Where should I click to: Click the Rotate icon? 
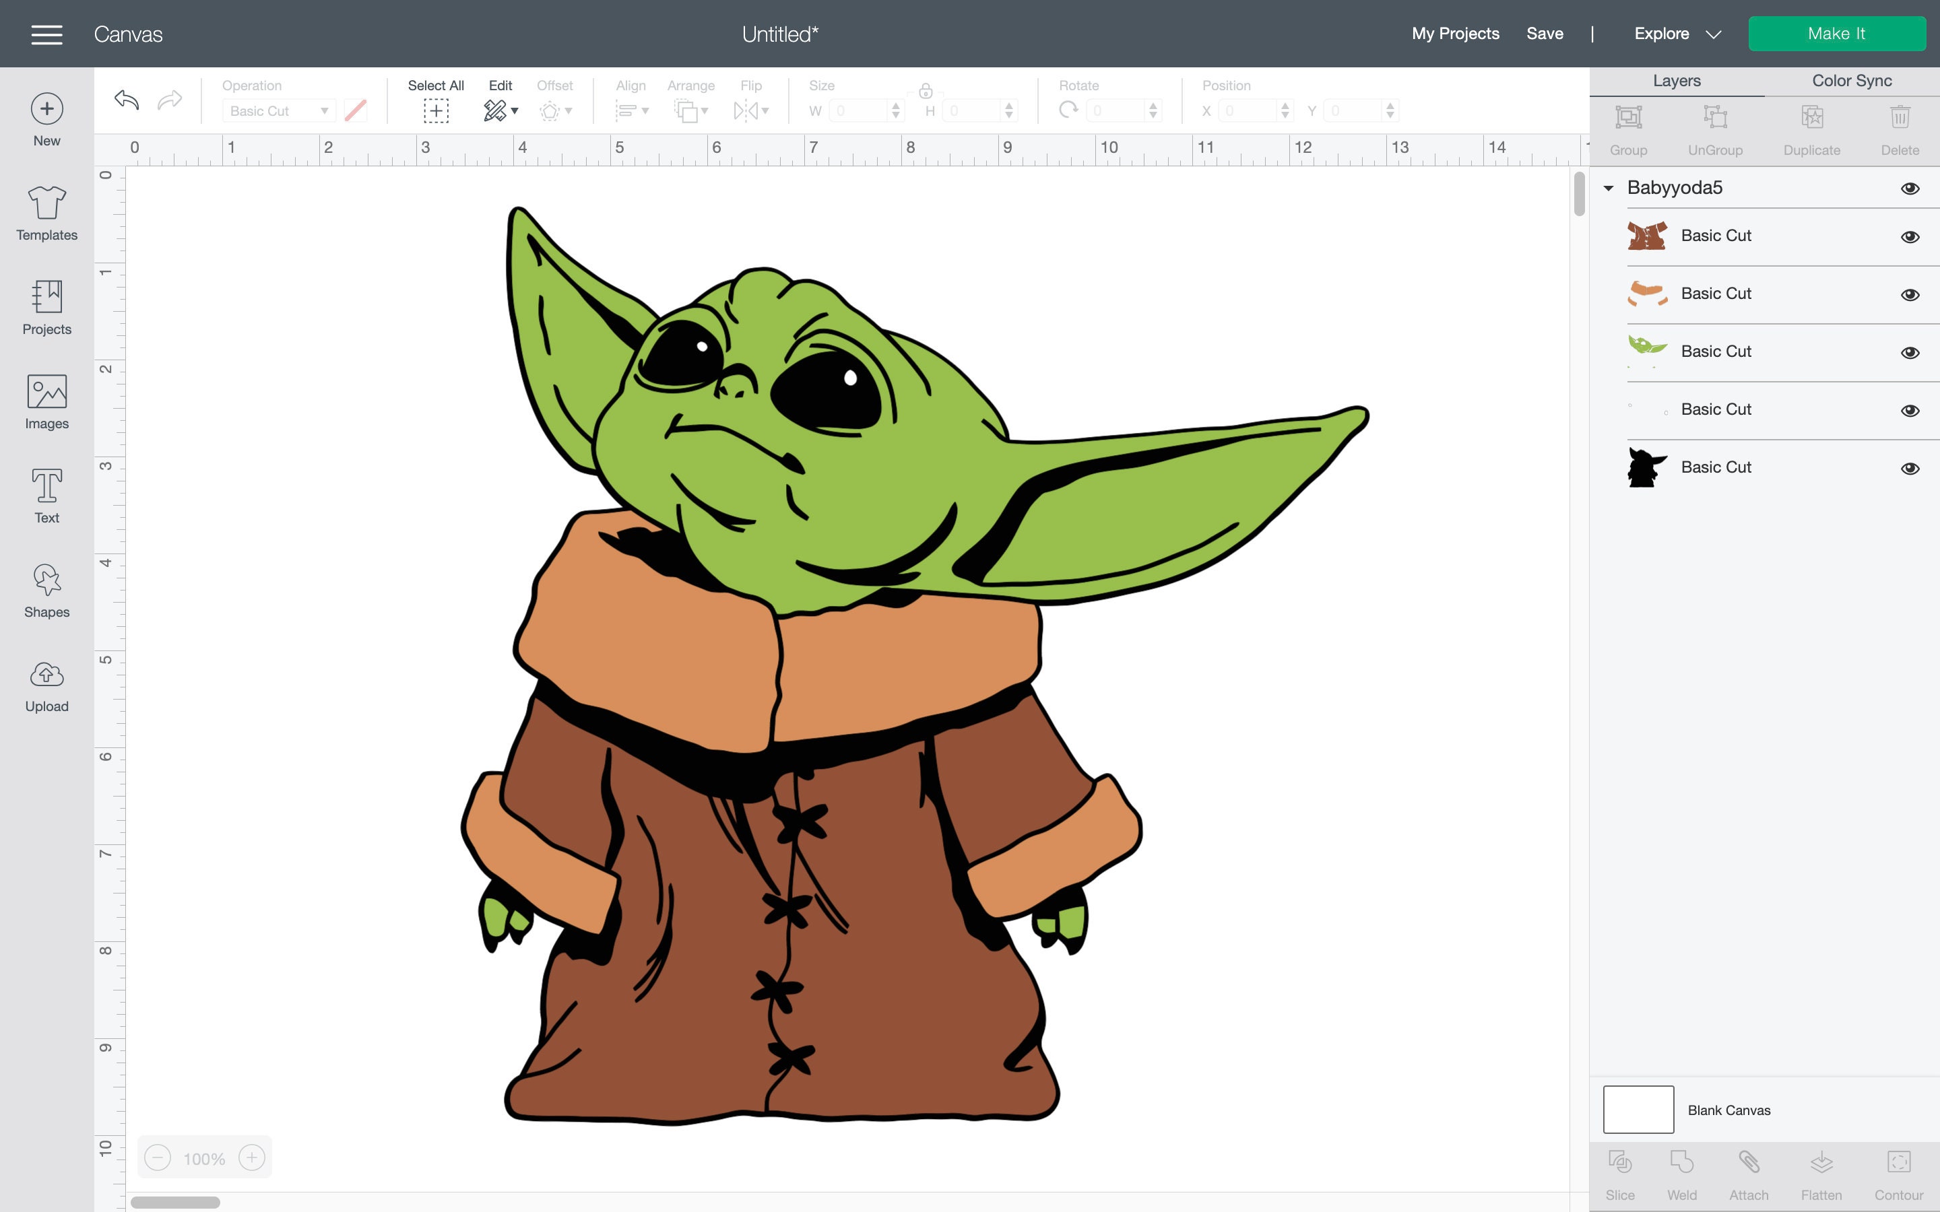(x=1068, y=110)
